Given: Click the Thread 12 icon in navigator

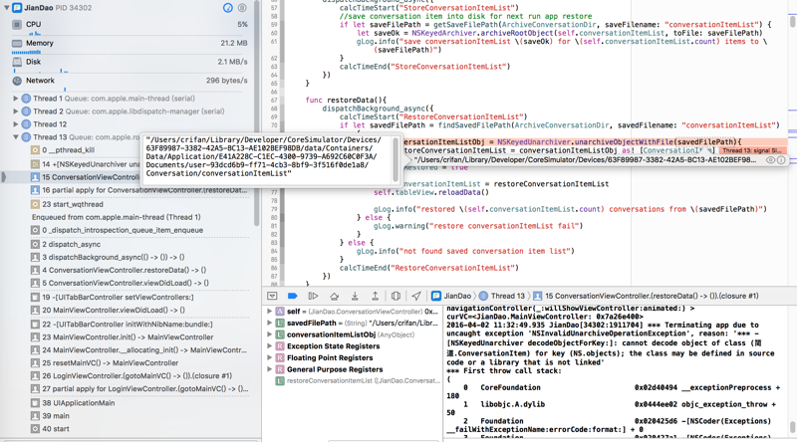Looking at the screenshot, I should pyautogui.click(x=26, y=124).
